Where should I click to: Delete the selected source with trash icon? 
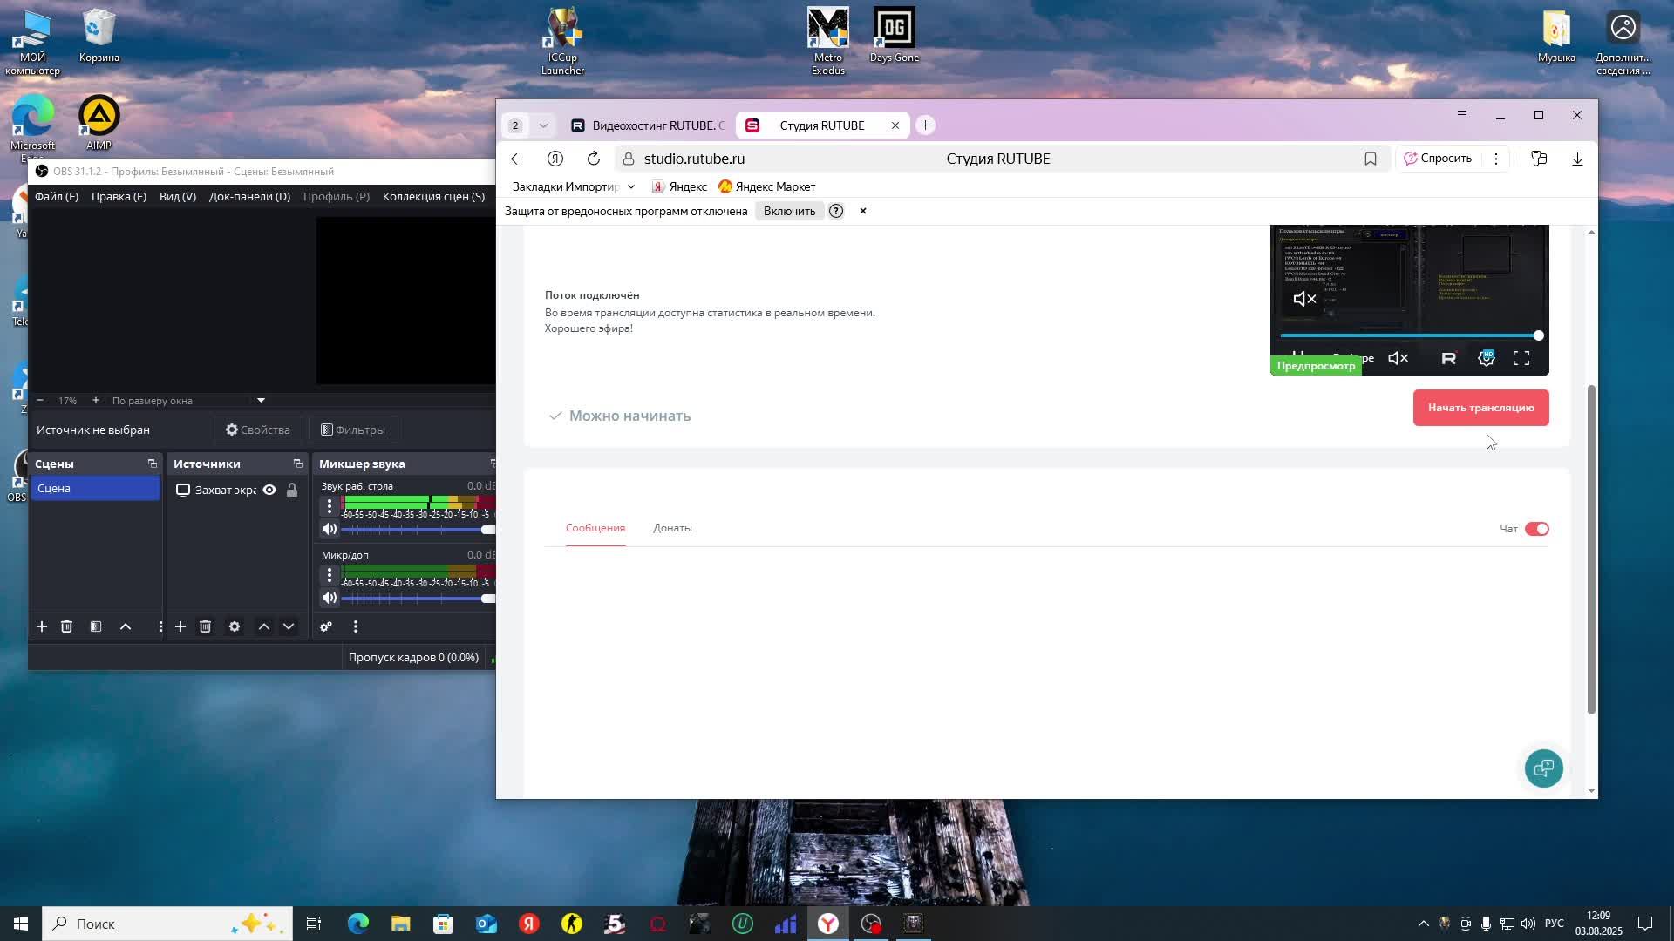(205, 626)
